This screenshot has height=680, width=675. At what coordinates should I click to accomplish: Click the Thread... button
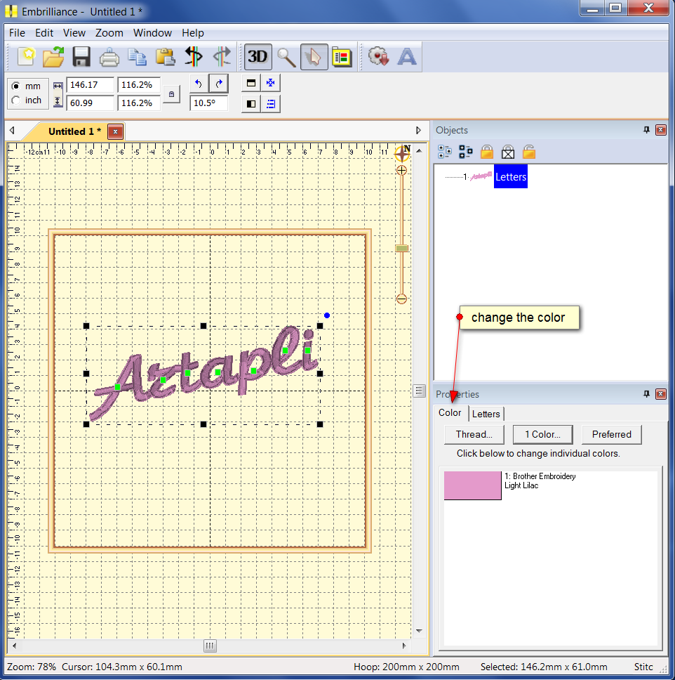pyautogui.click(x=474, y=435)
